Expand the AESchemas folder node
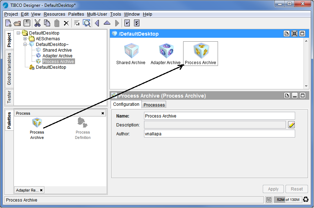The width and height of the screenshot is (314, 208). (25, 39)
